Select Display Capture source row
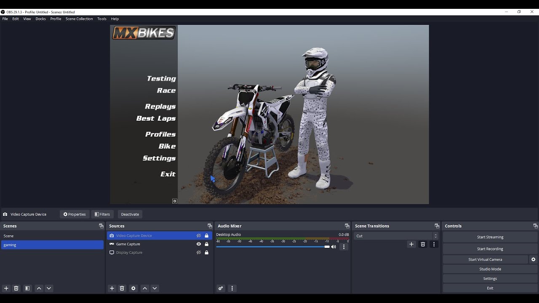539x303 pixels. point(160,252)
